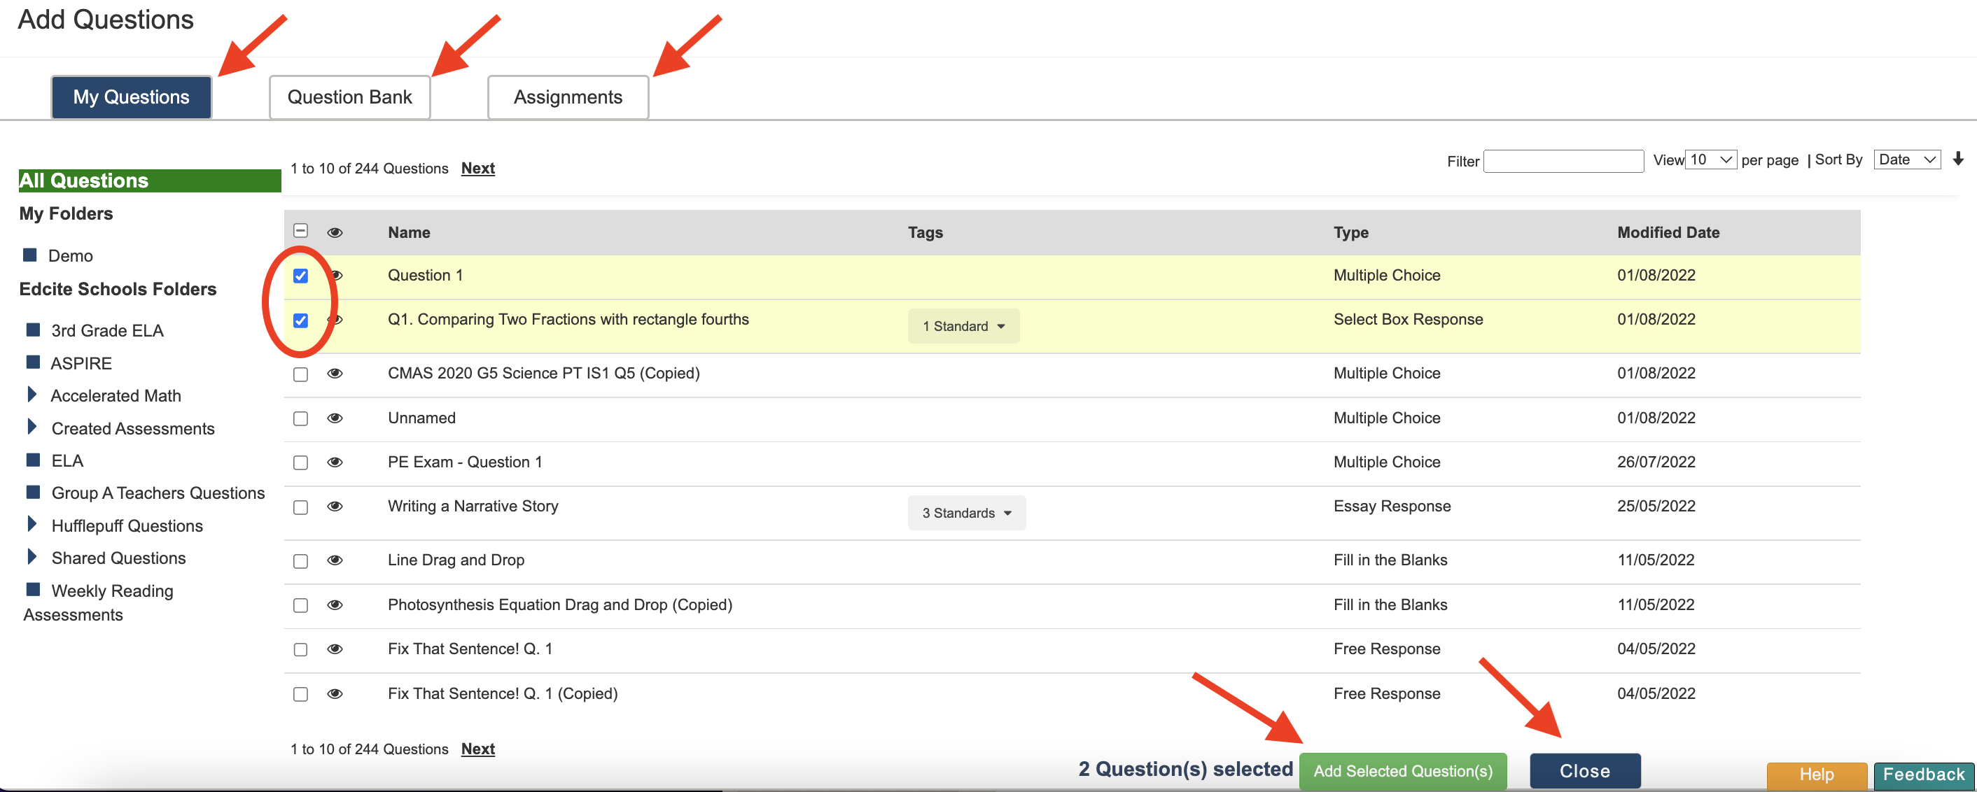Switch to the Question Bank tab

(x=349, y=97)
